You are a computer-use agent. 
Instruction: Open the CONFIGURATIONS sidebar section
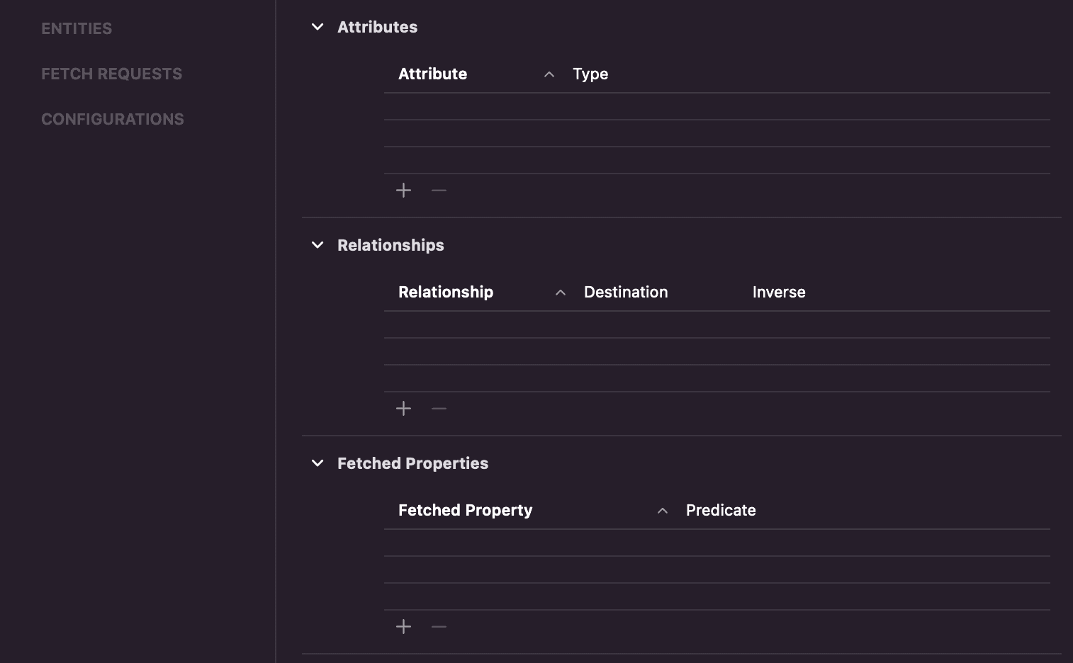point(113,119)
